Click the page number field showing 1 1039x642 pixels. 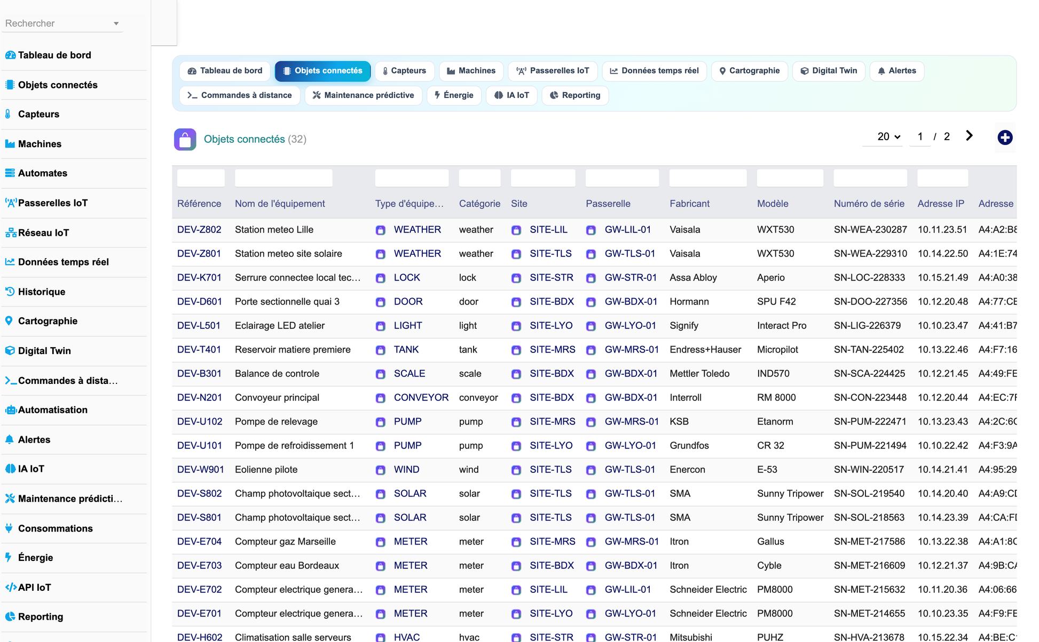point(920,137)
